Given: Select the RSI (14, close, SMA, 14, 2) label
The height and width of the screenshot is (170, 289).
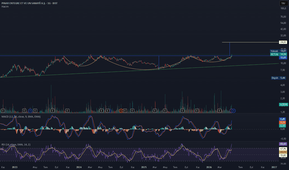Looking at the screenshot, I should 16,144.
